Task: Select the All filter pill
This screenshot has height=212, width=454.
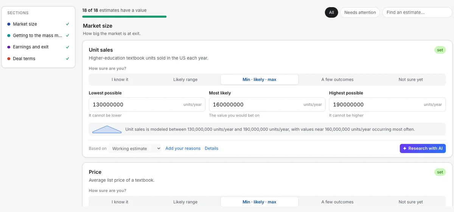Action: 331,12
